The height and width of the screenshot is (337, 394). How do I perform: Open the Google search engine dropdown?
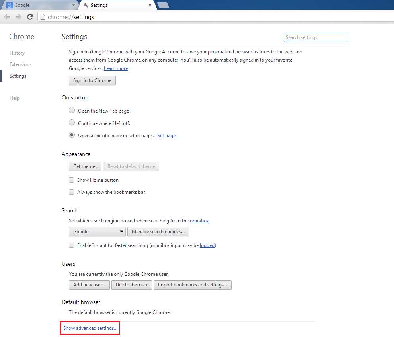97,232
